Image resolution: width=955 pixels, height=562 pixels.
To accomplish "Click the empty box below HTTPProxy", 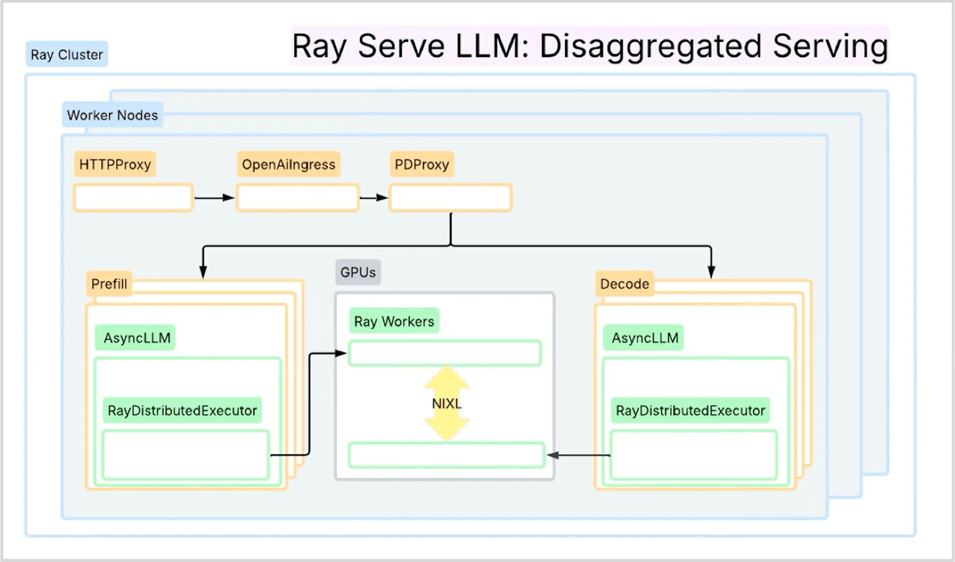I will pos(134,197).
